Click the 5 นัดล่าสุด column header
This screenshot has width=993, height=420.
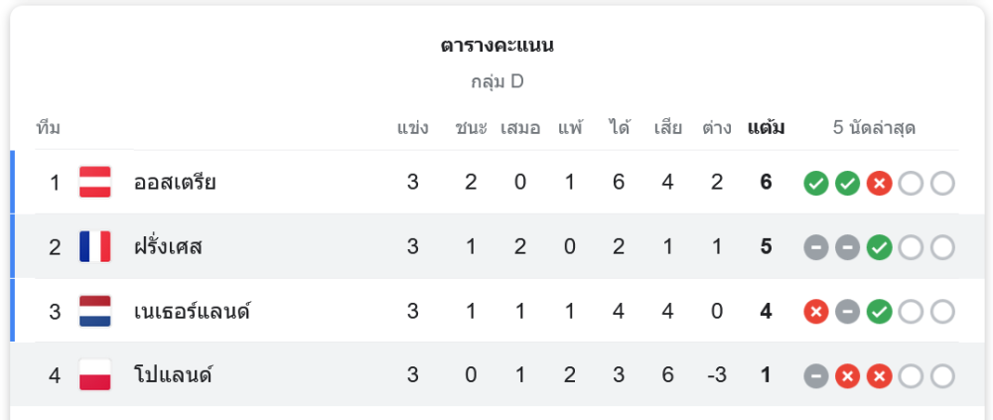coord(874,128)
